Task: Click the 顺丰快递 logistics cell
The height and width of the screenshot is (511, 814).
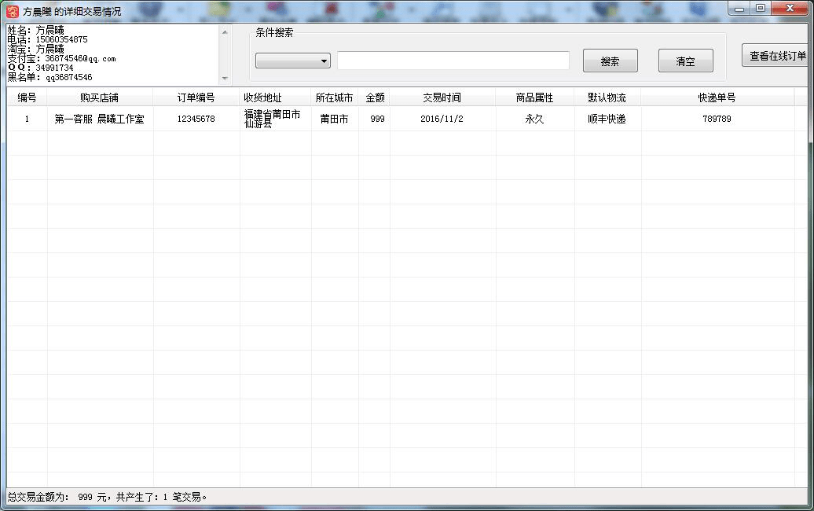Action: point(607,119)
